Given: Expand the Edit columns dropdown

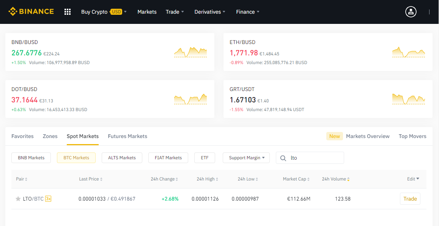Looking at the screenshot, I should click(x=413, y=179).
